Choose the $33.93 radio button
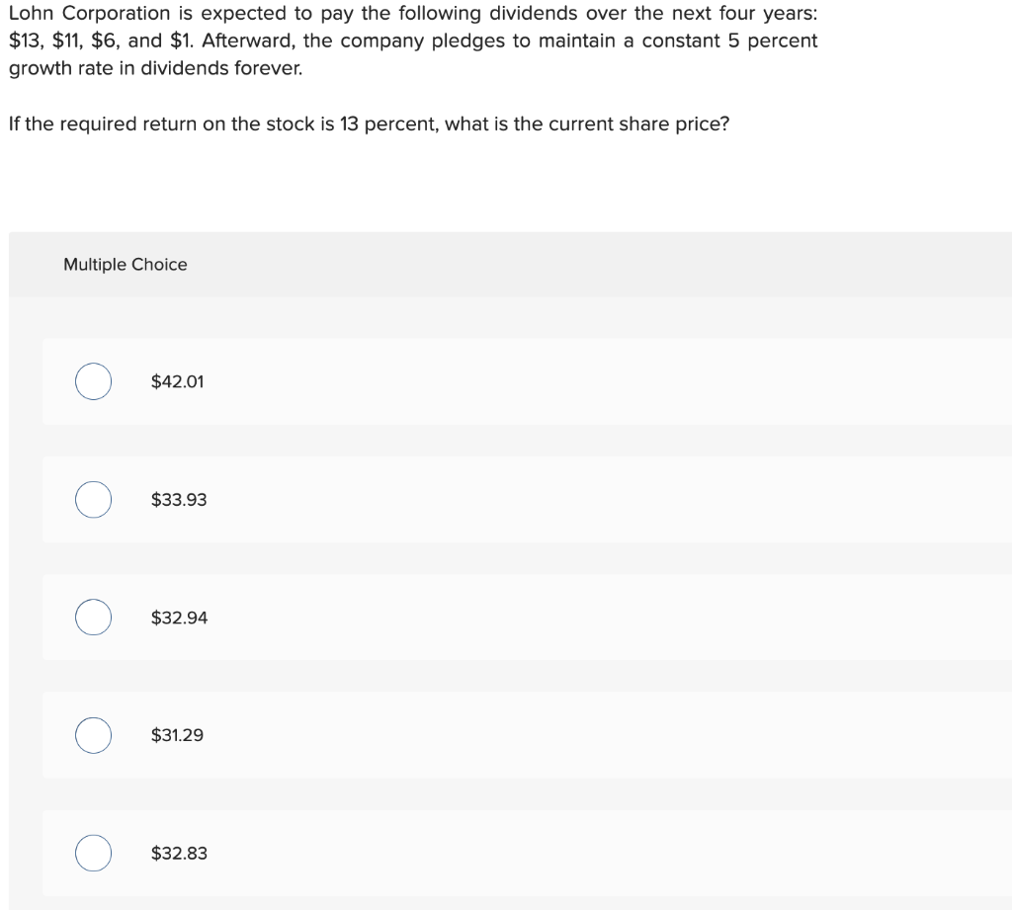1012x910 pixels. (x=93, y=500)
